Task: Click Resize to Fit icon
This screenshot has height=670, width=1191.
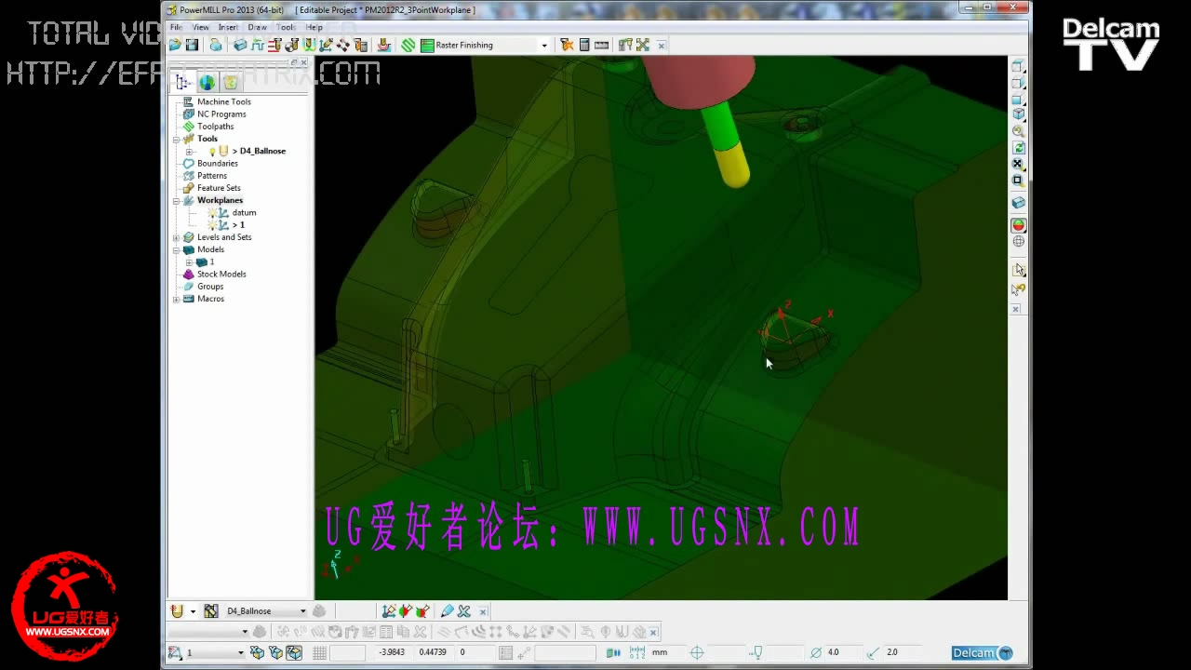Action: point(1018,164)
